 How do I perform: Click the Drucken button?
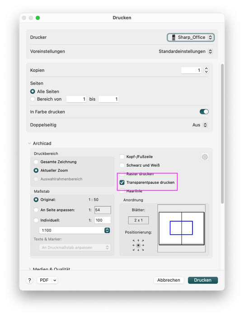click(x=203, y=280)
